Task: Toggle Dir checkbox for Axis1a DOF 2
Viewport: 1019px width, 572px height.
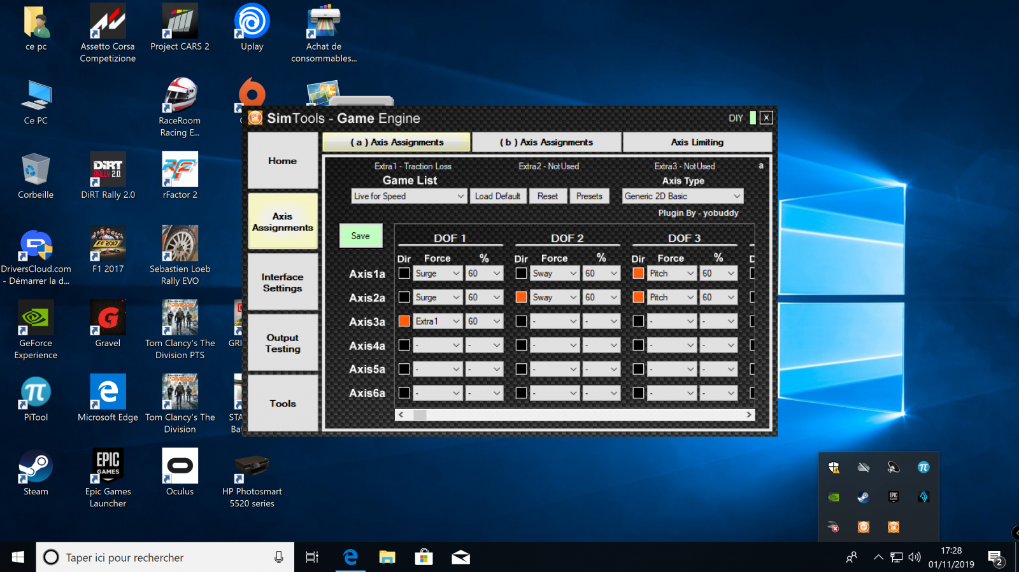Action: point(521,274)
